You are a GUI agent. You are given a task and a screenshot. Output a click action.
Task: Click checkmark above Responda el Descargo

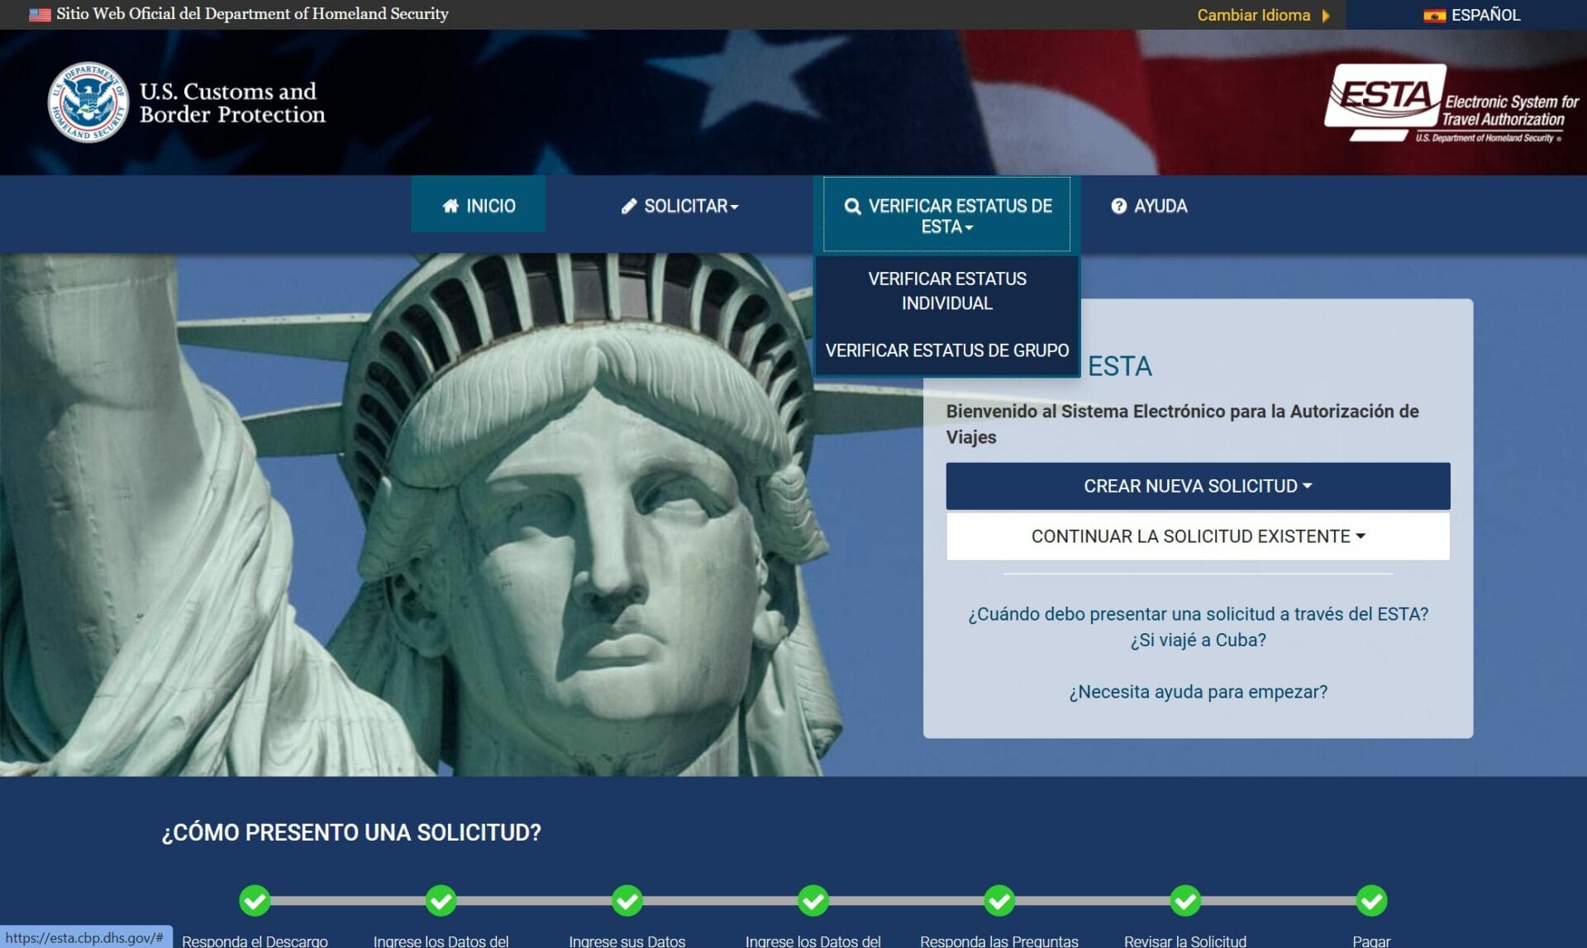[x=255, y=901]
